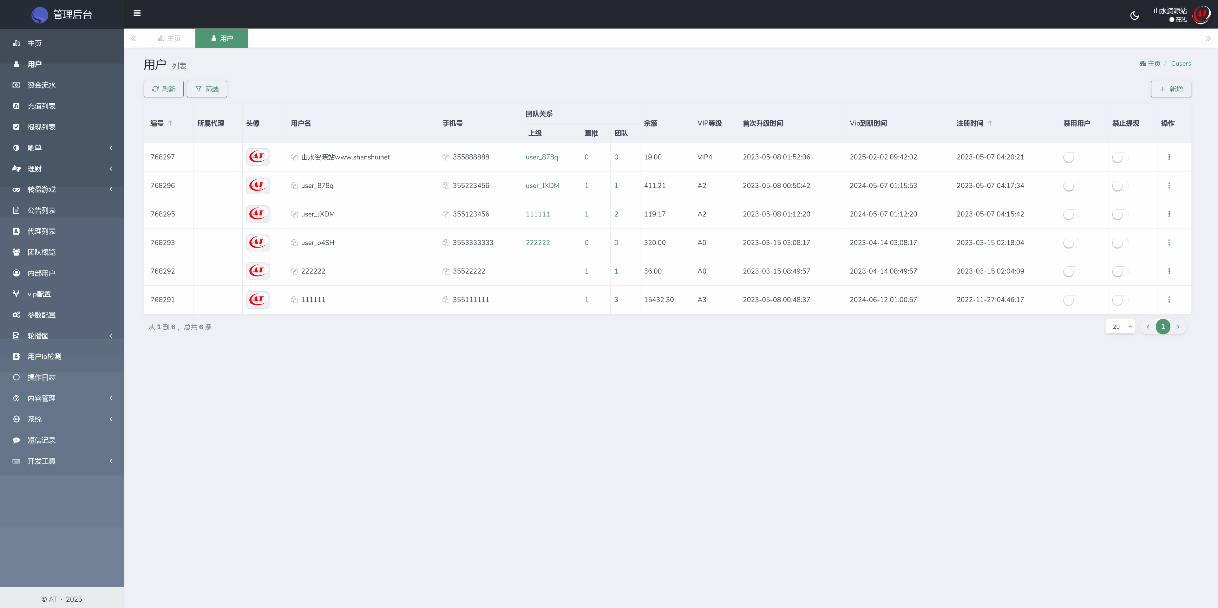Expand the 开发工具 sidebar menu
This screenshot has width=1218, height=608.
point(62,461)
